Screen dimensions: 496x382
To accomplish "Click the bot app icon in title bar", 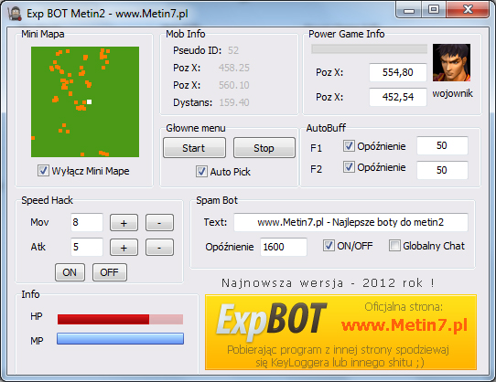I will click(15, 14).
